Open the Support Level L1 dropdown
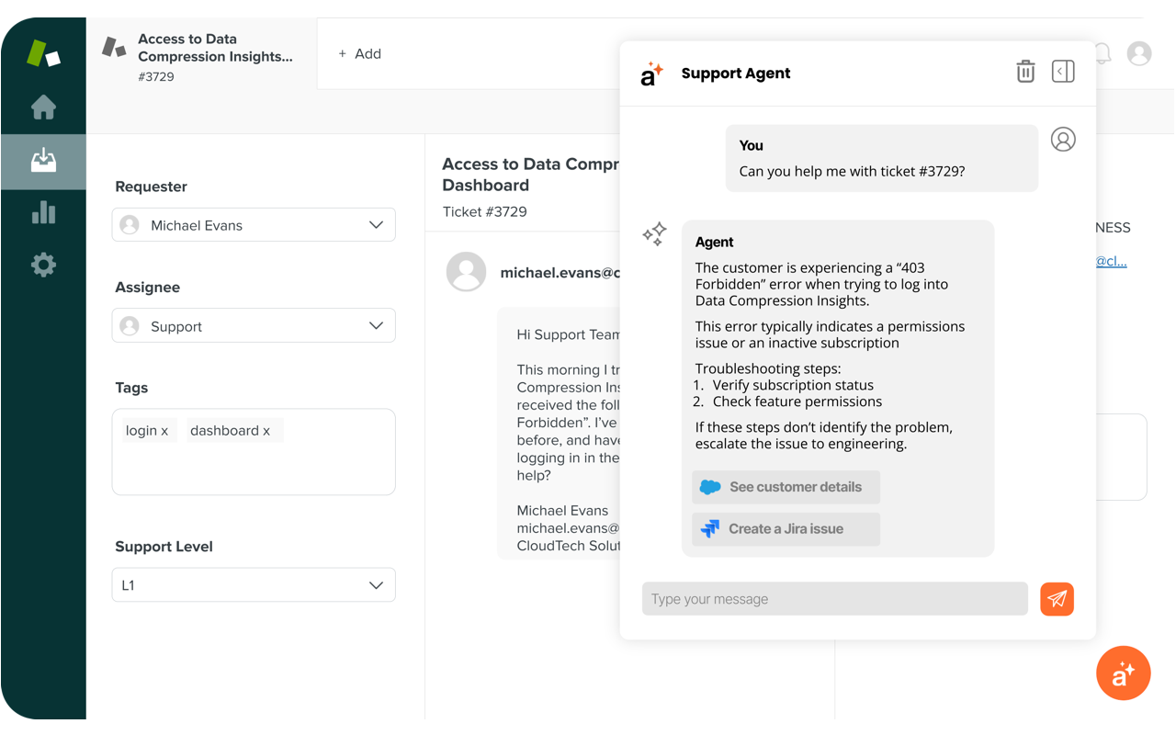This screenshot has height=735, width=1176. point(254,585)
